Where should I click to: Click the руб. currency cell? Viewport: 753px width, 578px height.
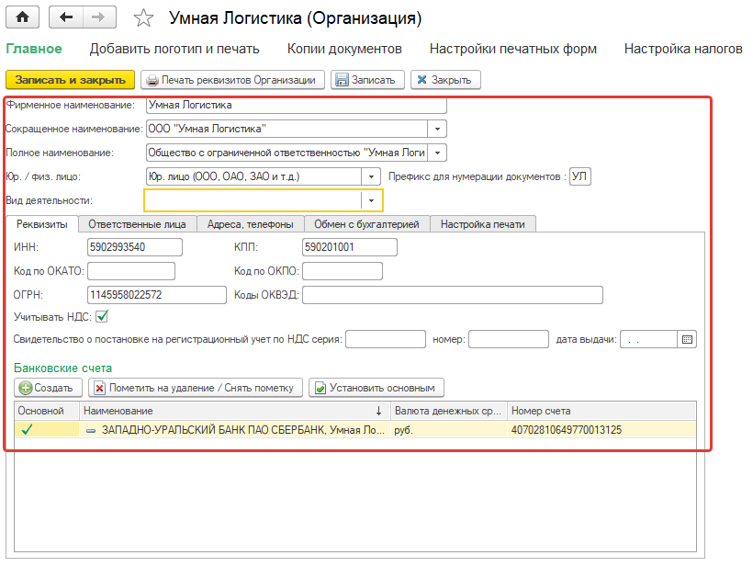point(448,429)
